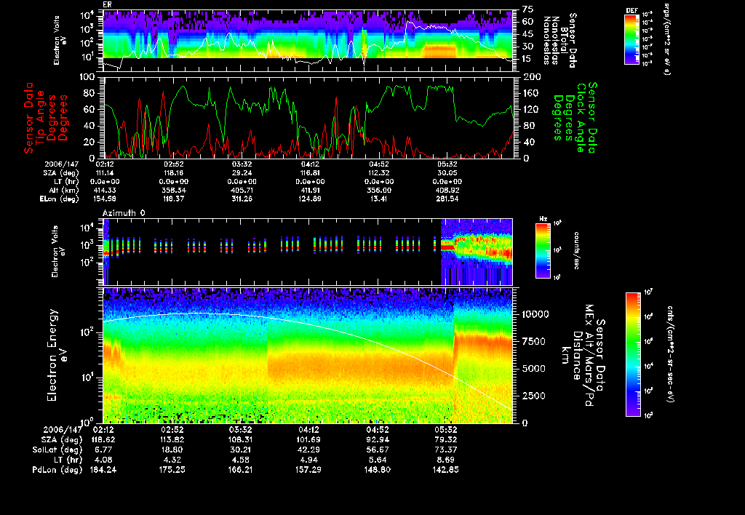Click the PdLon value 157.29
The image size is (745, 515).
point(308,470)
